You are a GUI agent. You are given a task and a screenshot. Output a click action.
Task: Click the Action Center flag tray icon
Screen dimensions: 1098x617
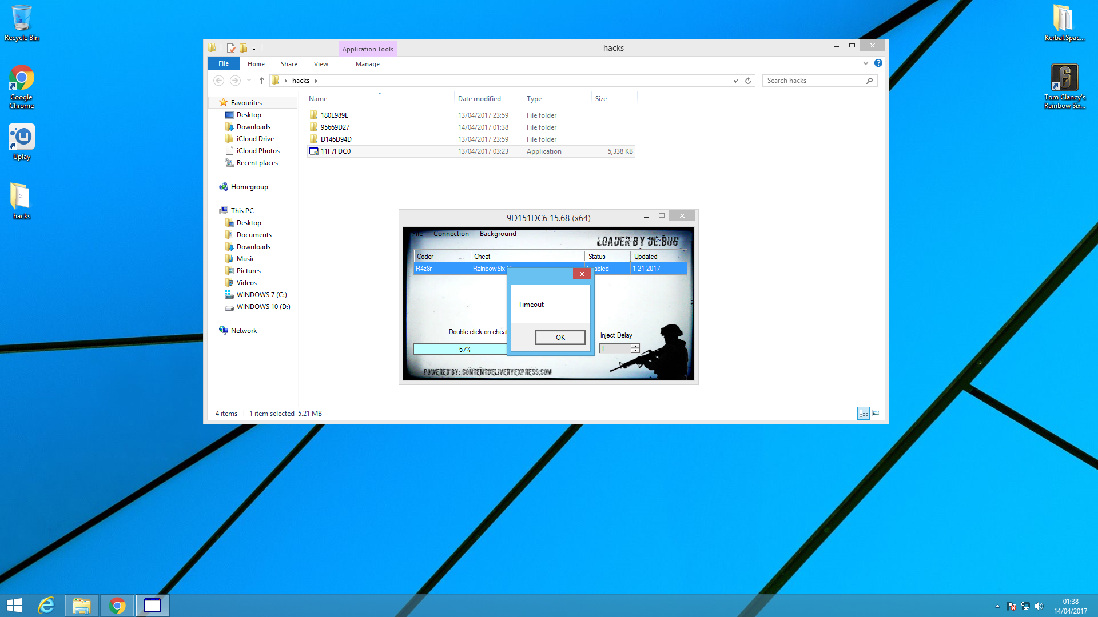[x=1012, y=606]
